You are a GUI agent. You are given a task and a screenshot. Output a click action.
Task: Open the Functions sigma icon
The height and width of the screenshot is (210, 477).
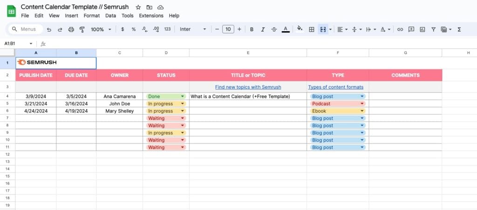click(459, 29)
